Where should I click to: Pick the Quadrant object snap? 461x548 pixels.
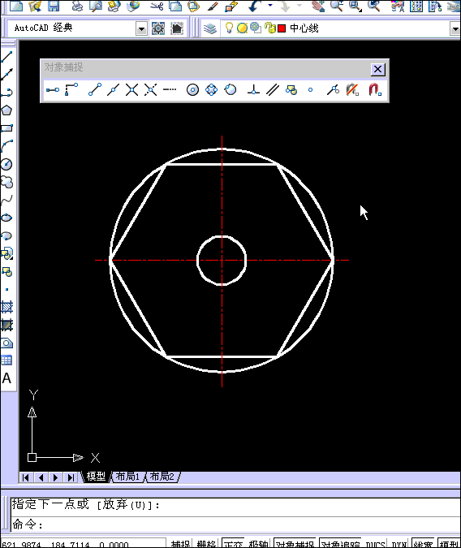212,90
